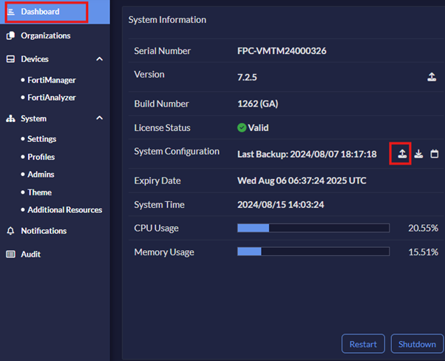Click the restore configuration download icon

[x=418, y=154]
